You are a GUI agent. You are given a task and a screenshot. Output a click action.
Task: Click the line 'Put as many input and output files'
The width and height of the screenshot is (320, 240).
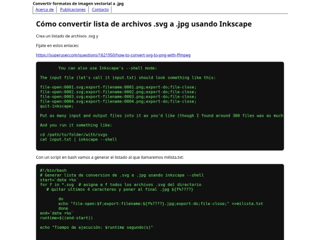162,116
